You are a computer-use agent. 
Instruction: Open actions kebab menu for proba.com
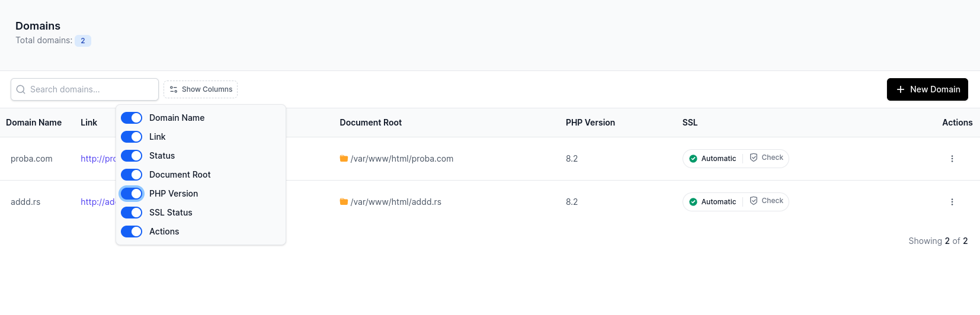[x=952, y=159]
